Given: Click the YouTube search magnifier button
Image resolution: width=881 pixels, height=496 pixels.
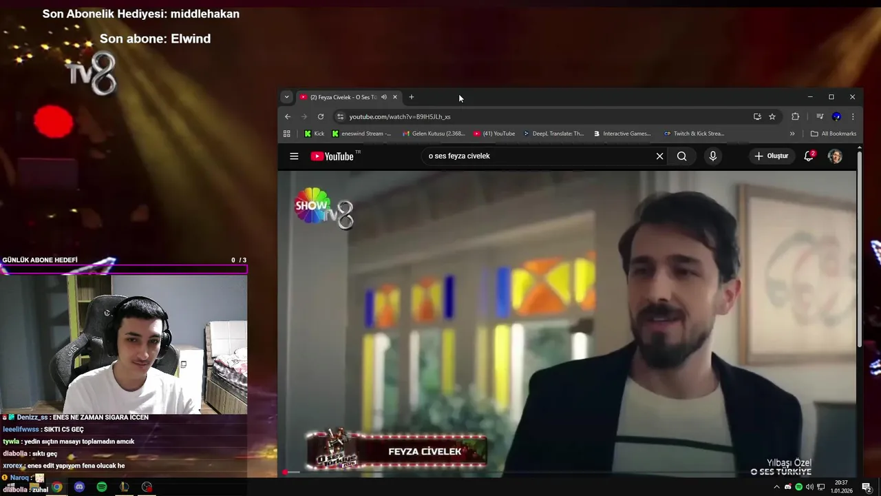Looking at the screenshot, I should coord(681,156).
